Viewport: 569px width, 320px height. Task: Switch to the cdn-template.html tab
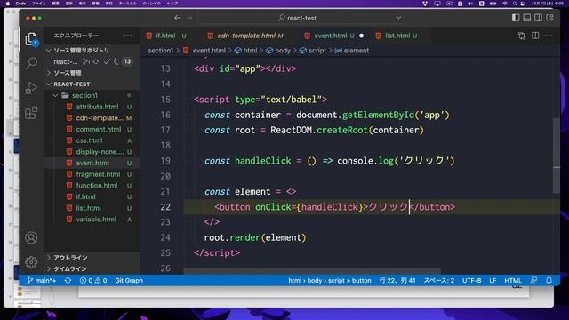[246, 36]
